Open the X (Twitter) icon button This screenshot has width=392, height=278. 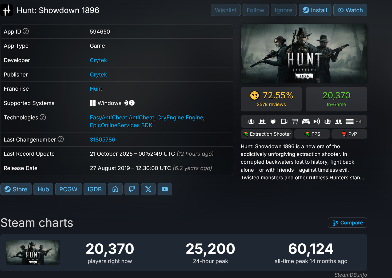(x=148, y=189)
